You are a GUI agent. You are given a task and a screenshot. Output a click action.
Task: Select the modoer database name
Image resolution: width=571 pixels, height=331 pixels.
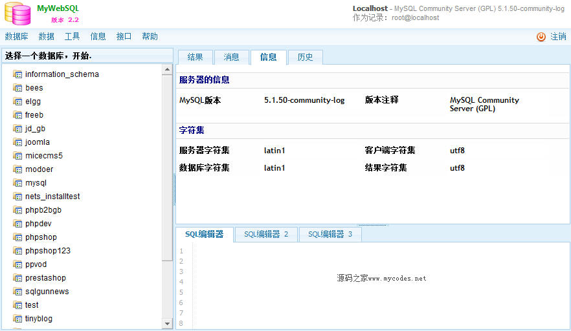(x=39, y=169)
